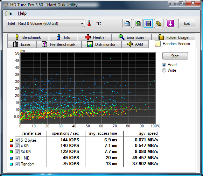Open the Benchmark tab

(x=28, y=37)
